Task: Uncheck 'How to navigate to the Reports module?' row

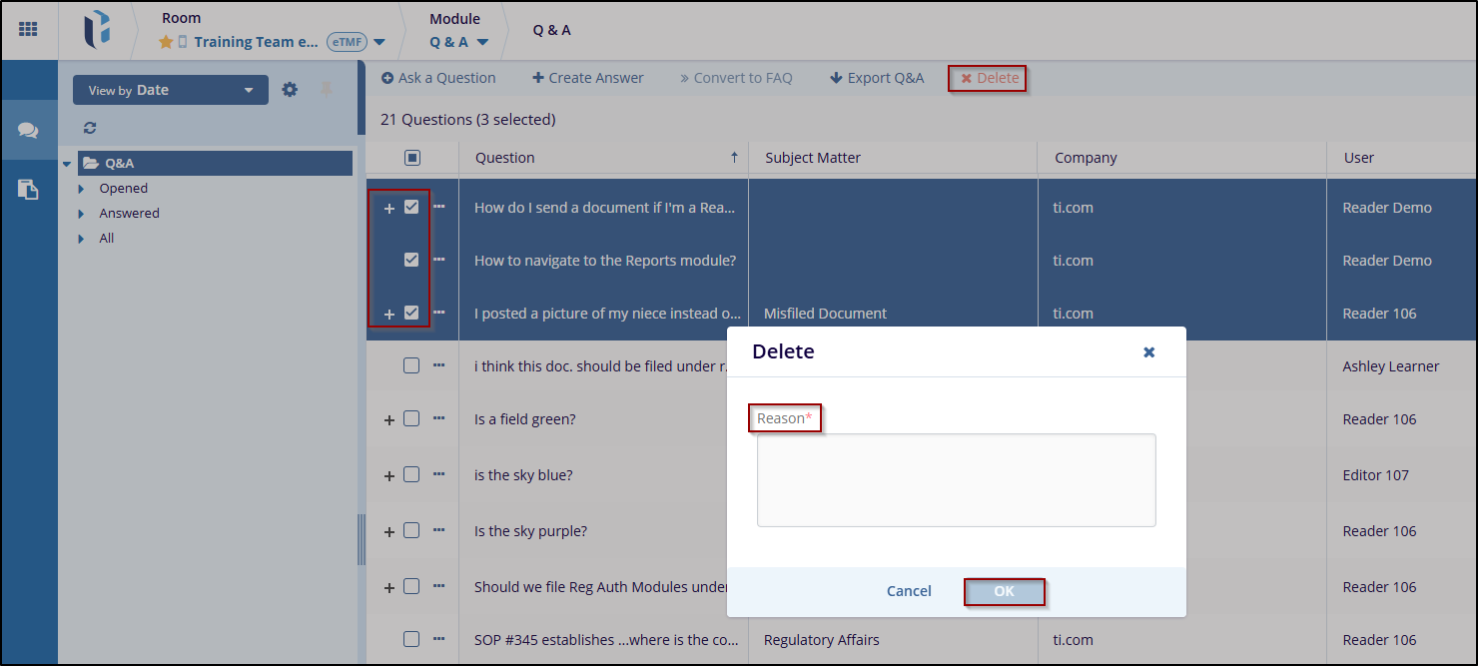Action: click(x=411, y=260)
